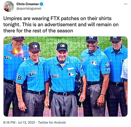Image resolution: width=131 pixels, height=127 pixels.
Task: Click FTX patch on the leftmost umpire
Action: coord(8,57)
